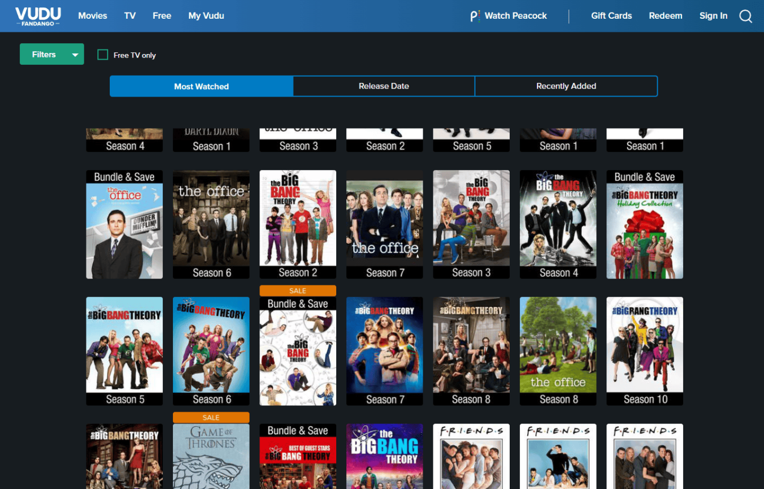Open the Gift Cards page

click(612, 16)
